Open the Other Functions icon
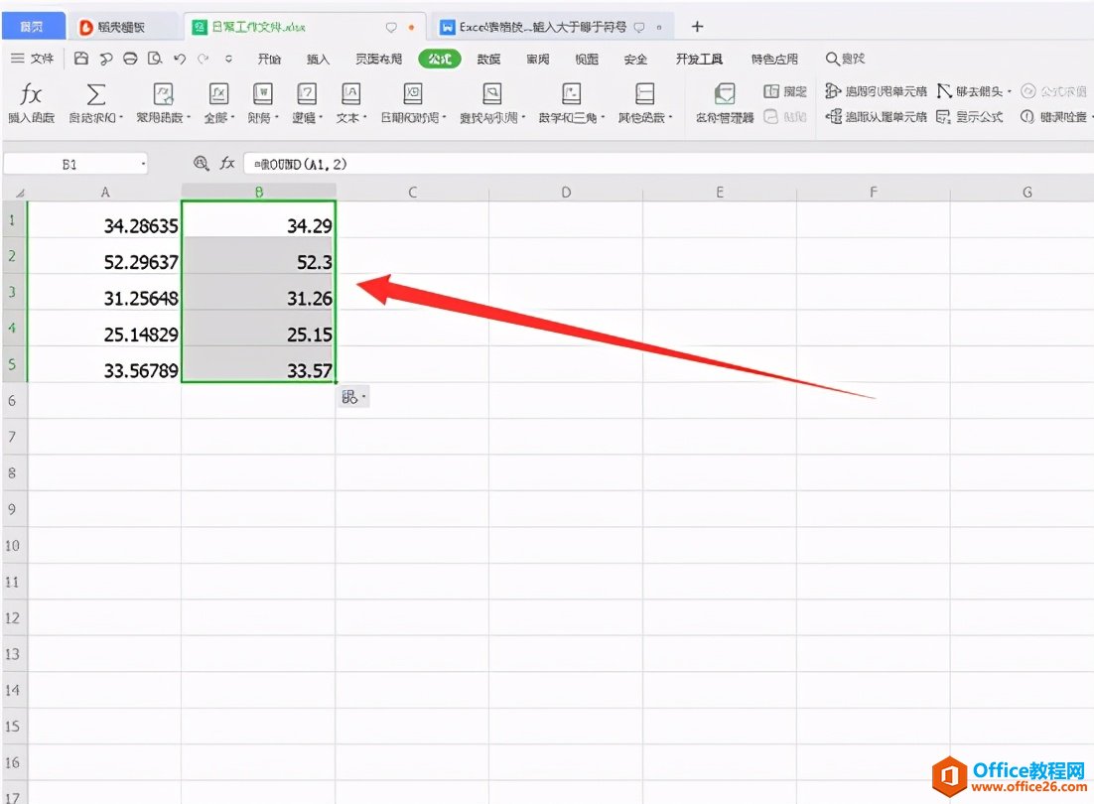 click(x=644, y=94)
